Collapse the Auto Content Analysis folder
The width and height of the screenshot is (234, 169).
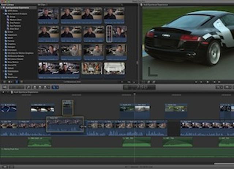pos(3,14)
